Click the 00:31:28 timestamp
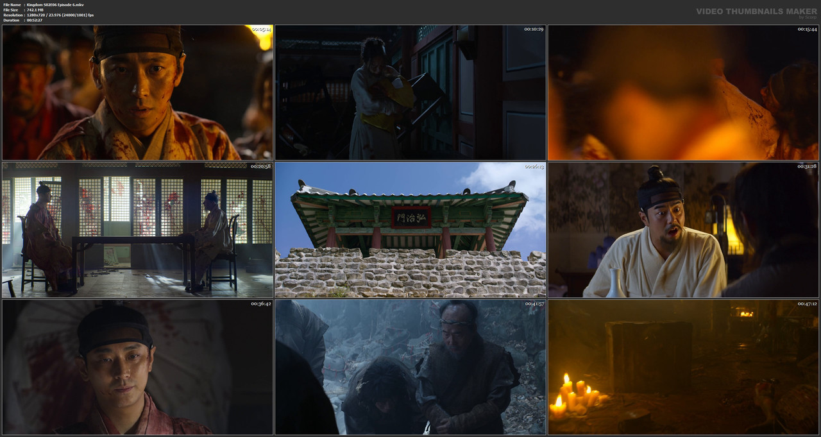This screenshot has height=437, width=821. (x=807, y=167)
